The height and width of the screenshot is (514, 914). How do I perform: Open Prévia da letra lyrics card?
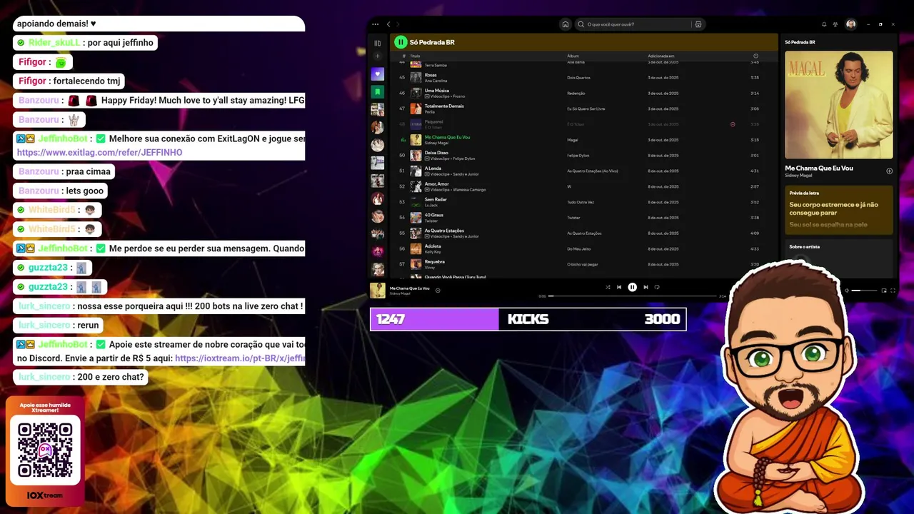click(839, 210)
